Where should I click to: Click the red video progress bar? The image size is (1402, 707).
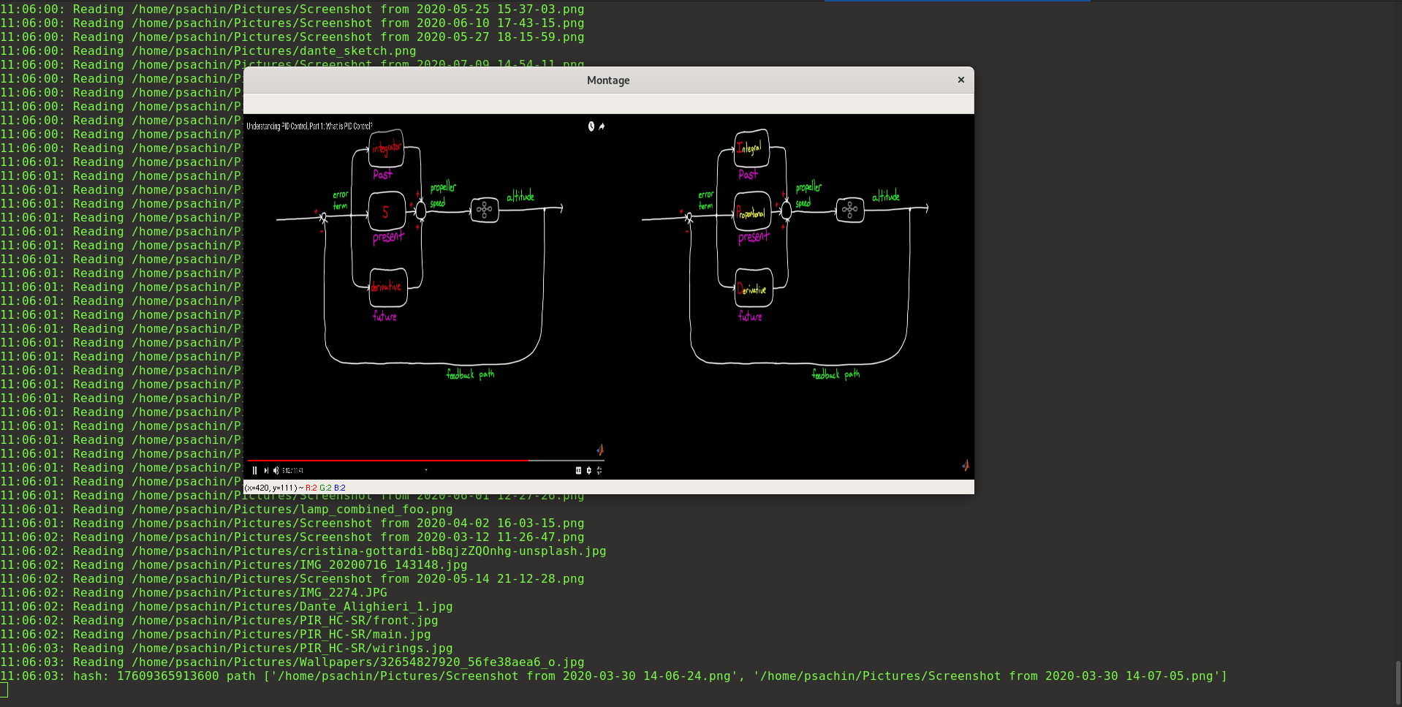point(387,461)
